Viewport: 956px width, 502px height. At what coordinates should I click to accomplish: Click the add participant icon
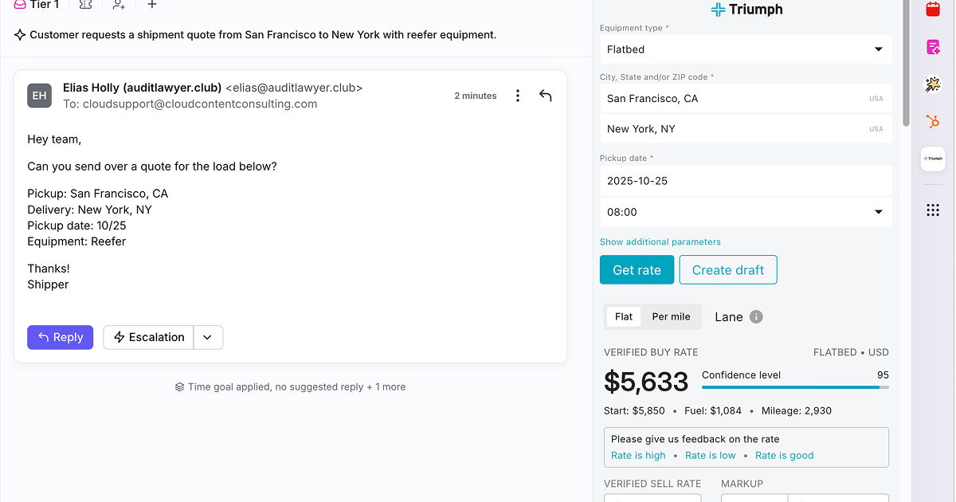pyautogui.click(x=119, y=5)
